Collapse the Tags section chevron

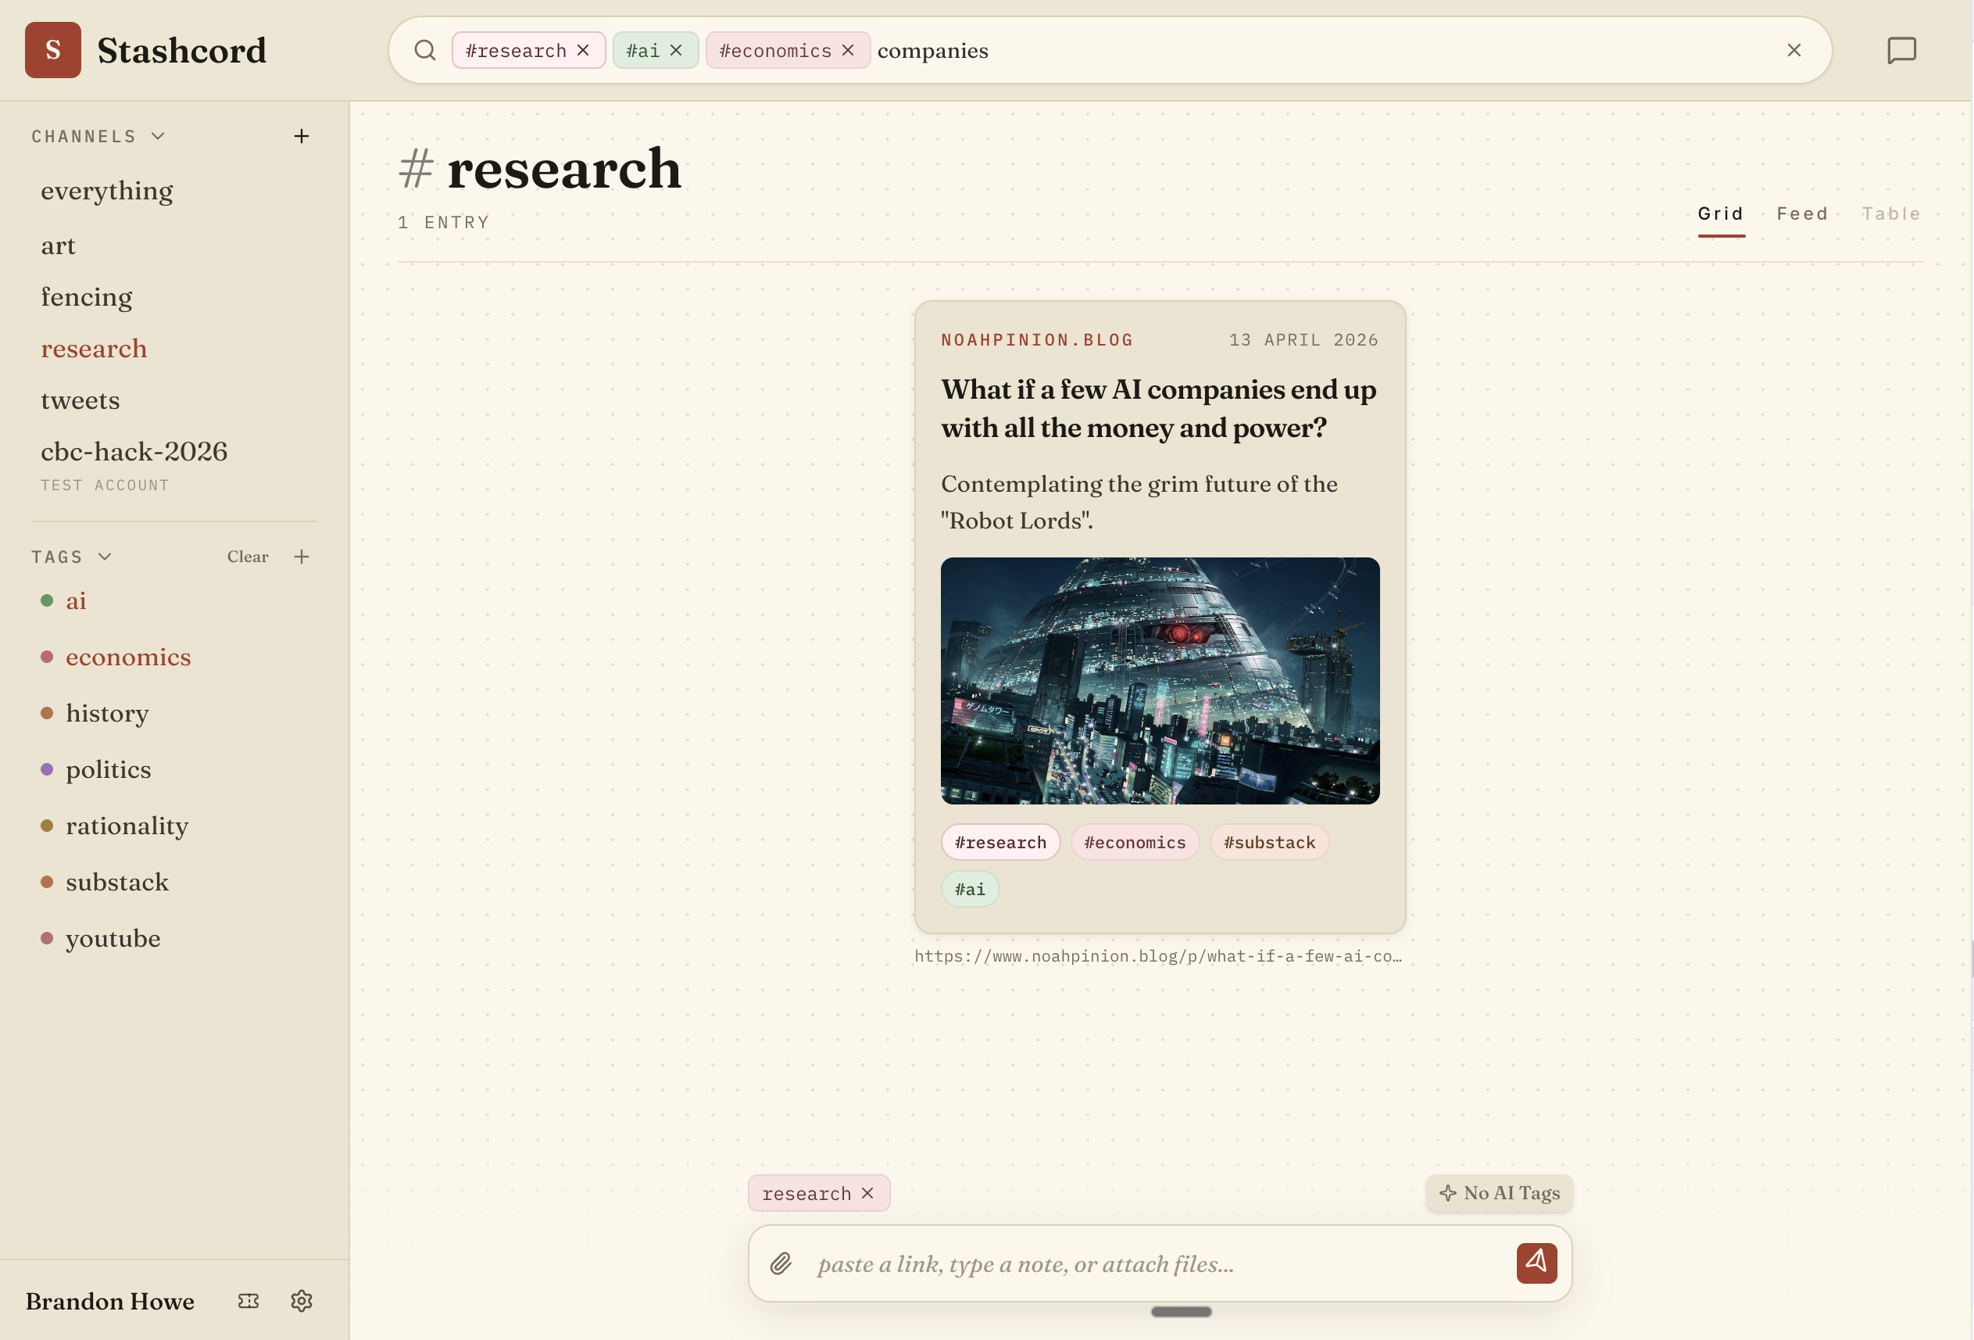[x=105, y=557]
